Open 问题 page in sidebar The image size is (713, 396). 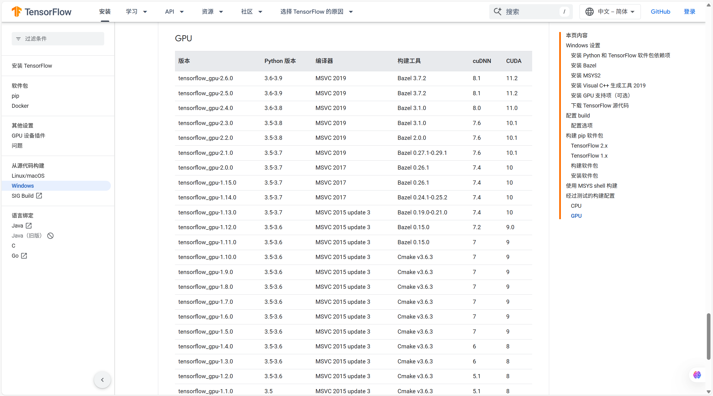tap(17, 146)
